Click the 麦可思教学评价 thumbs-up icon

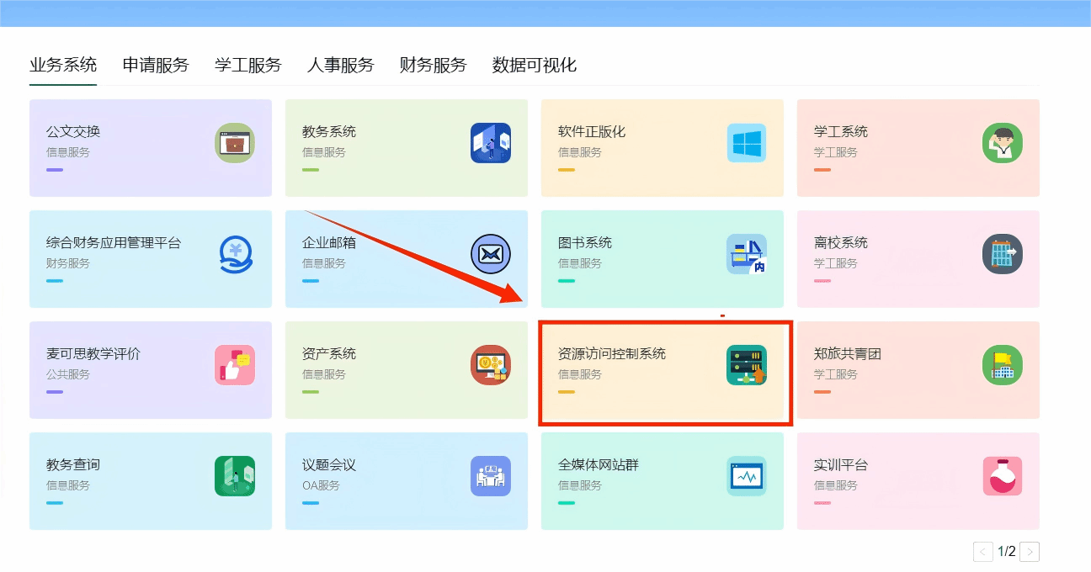[x=234, y=365]
